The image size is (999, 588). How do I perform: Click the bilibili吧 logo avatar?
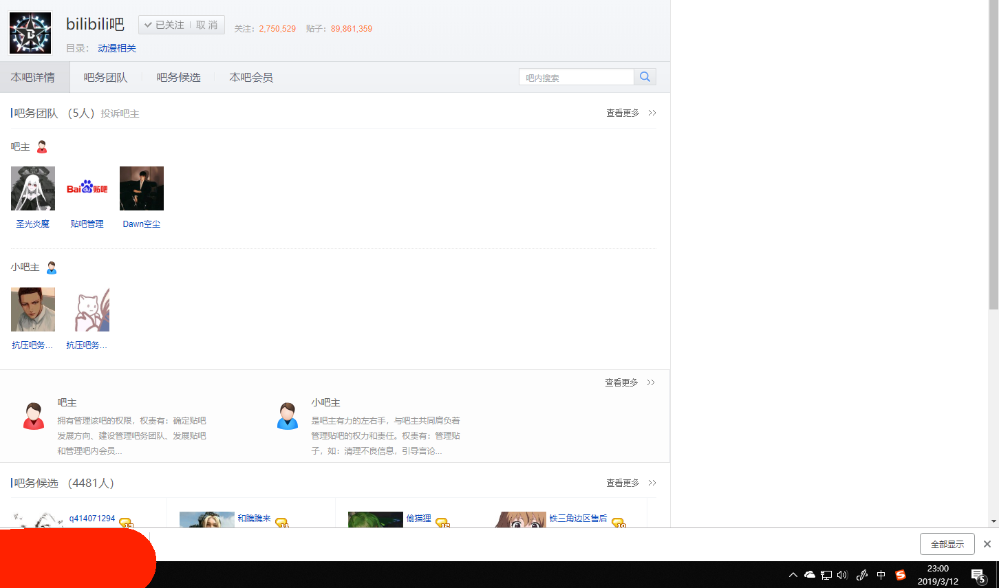coord(30,33)
